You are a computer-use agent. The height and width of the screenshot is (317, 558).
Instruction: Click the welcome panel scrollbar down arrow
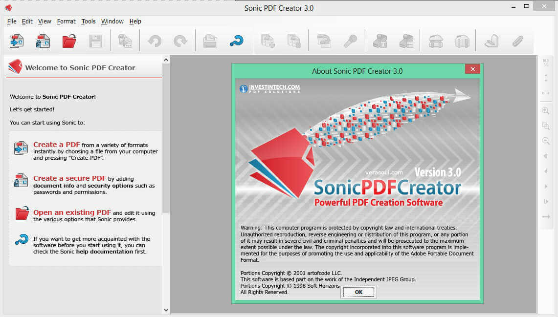(166, 310)
